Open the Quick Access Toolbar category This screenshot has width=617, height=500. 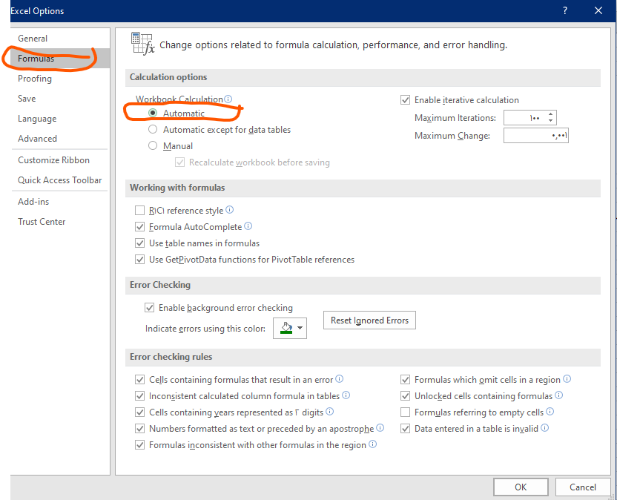pyautogui.click(x=60, y=180)
